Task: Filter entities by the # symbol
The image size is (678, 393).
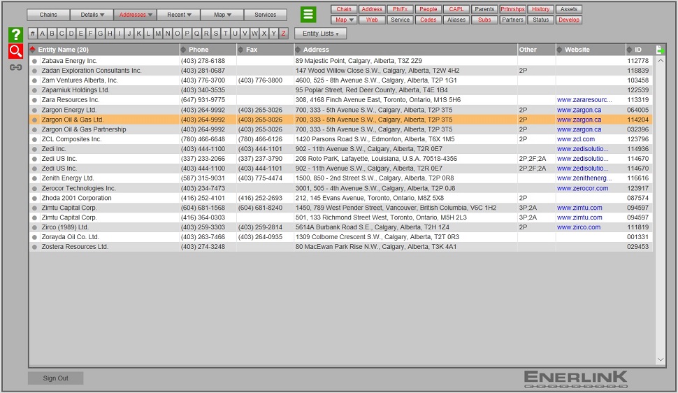Action: 33,34
